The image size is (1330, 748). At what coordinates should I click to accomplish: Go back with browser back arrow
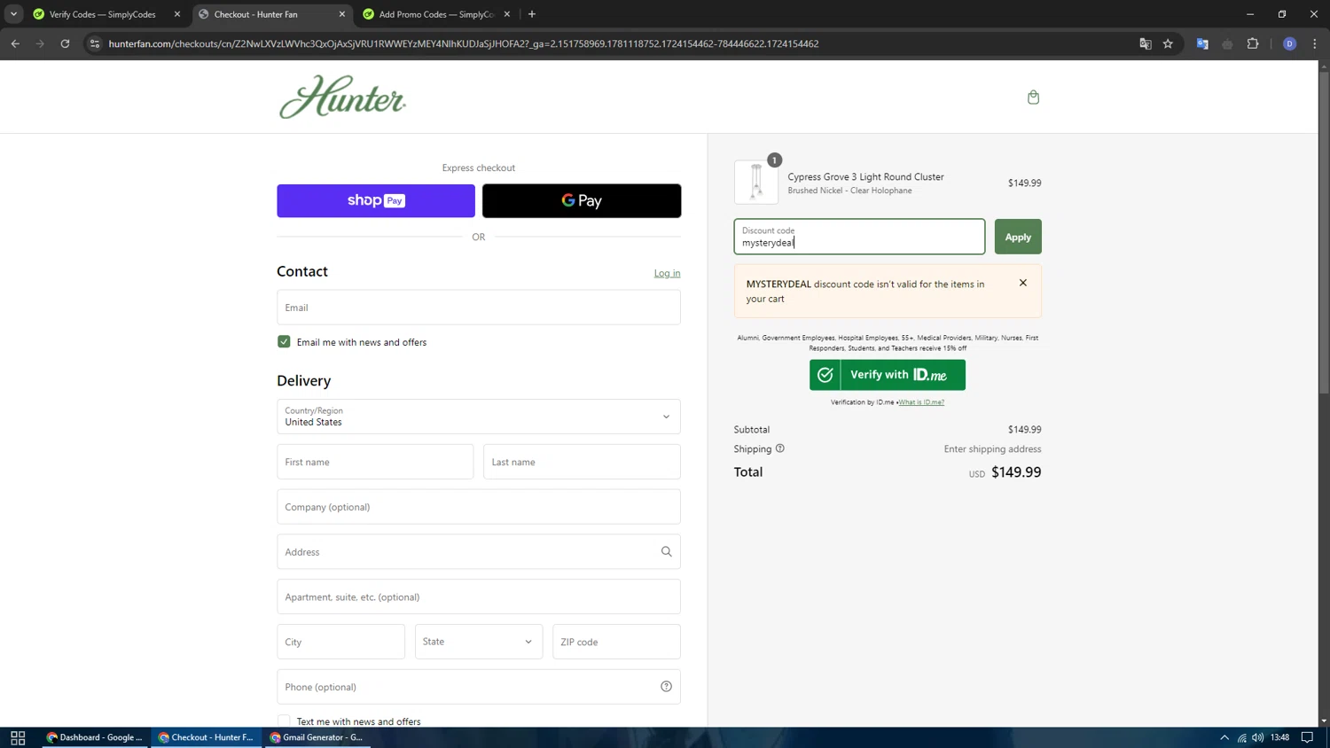coord(15,43)
